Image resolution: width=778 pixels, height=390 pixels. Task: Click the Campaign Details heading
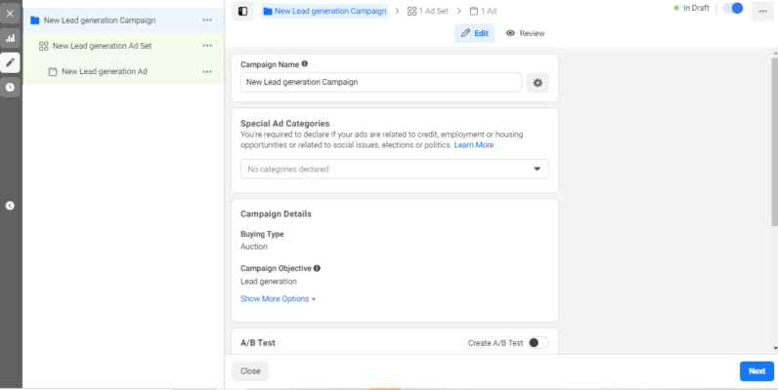point(276,214)
